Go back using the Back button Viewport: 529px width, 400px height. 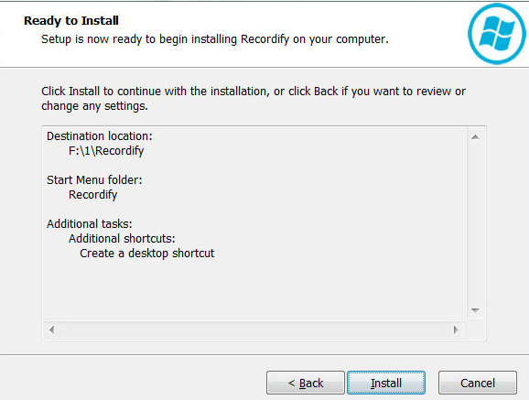[306, 383]
